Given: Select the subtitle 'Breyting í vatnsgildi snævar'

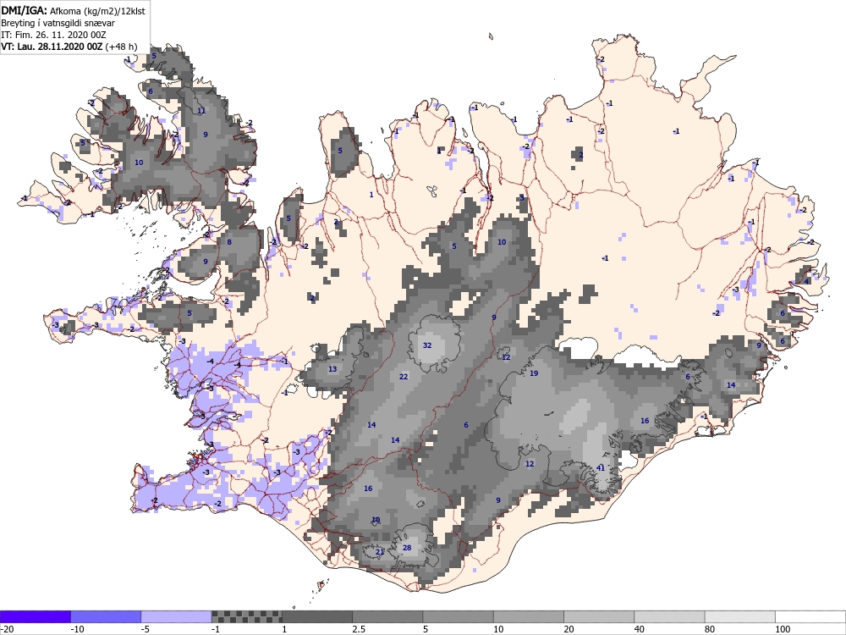Looking at the screenshot, I should coord(58,23).
